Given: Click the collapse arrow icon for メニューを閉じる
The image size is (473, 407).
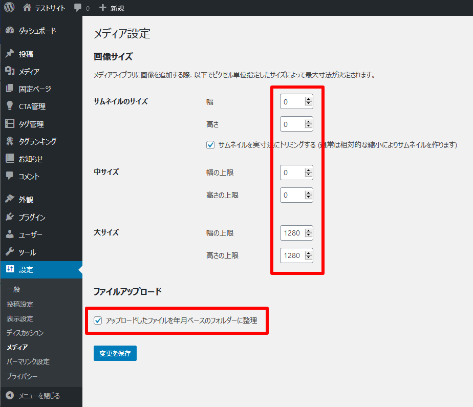Looking at the screenshot, I should pyautogui.click(x=10, y=395).
